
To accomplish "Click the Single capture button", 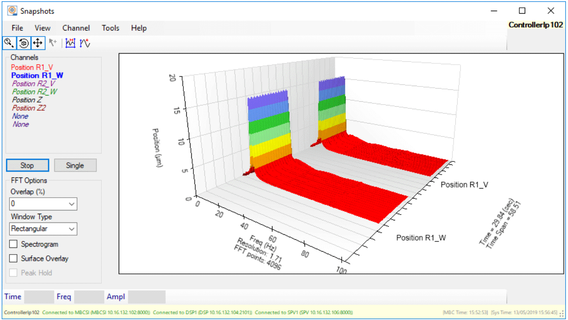I will (75, 166).
